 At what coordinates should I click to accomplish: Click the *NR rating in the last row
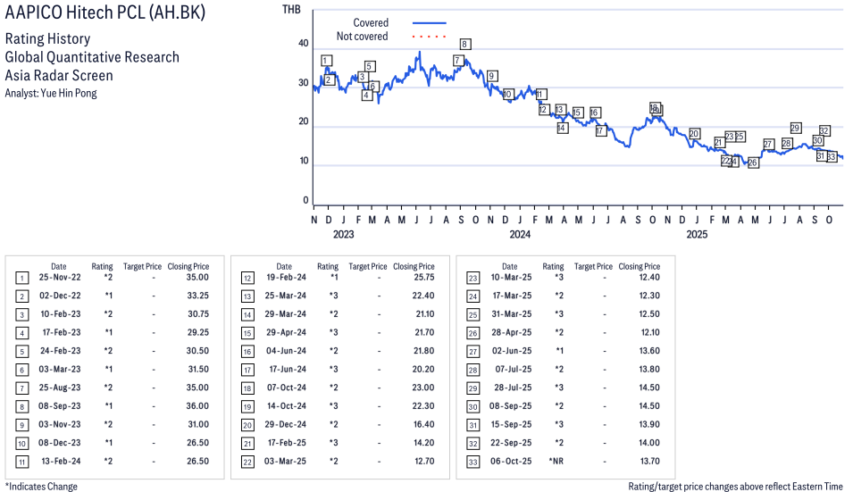pos(554,462)
